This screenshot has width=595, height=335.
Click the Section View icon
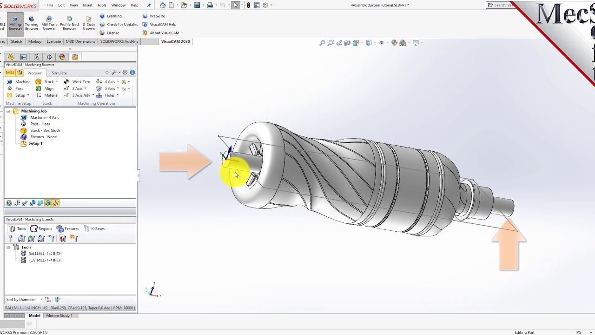(x=348, y=43)
